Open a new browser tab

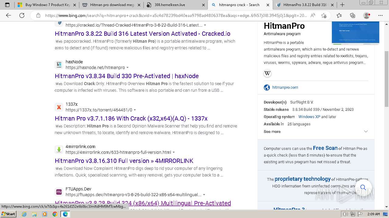[x=342, y=5]
